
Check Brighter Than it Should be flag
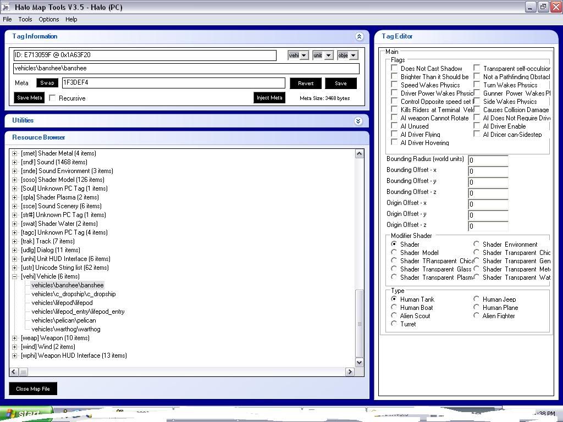394,76
